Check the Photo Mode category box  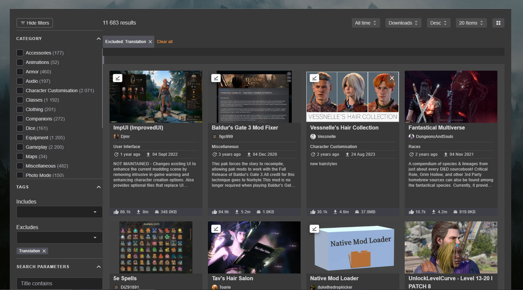tap(20, 175)
